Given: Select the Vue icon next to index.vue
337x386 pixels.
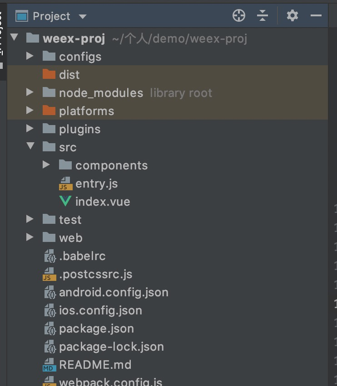Looking at the screenshot, I should (x=65, y=201).
